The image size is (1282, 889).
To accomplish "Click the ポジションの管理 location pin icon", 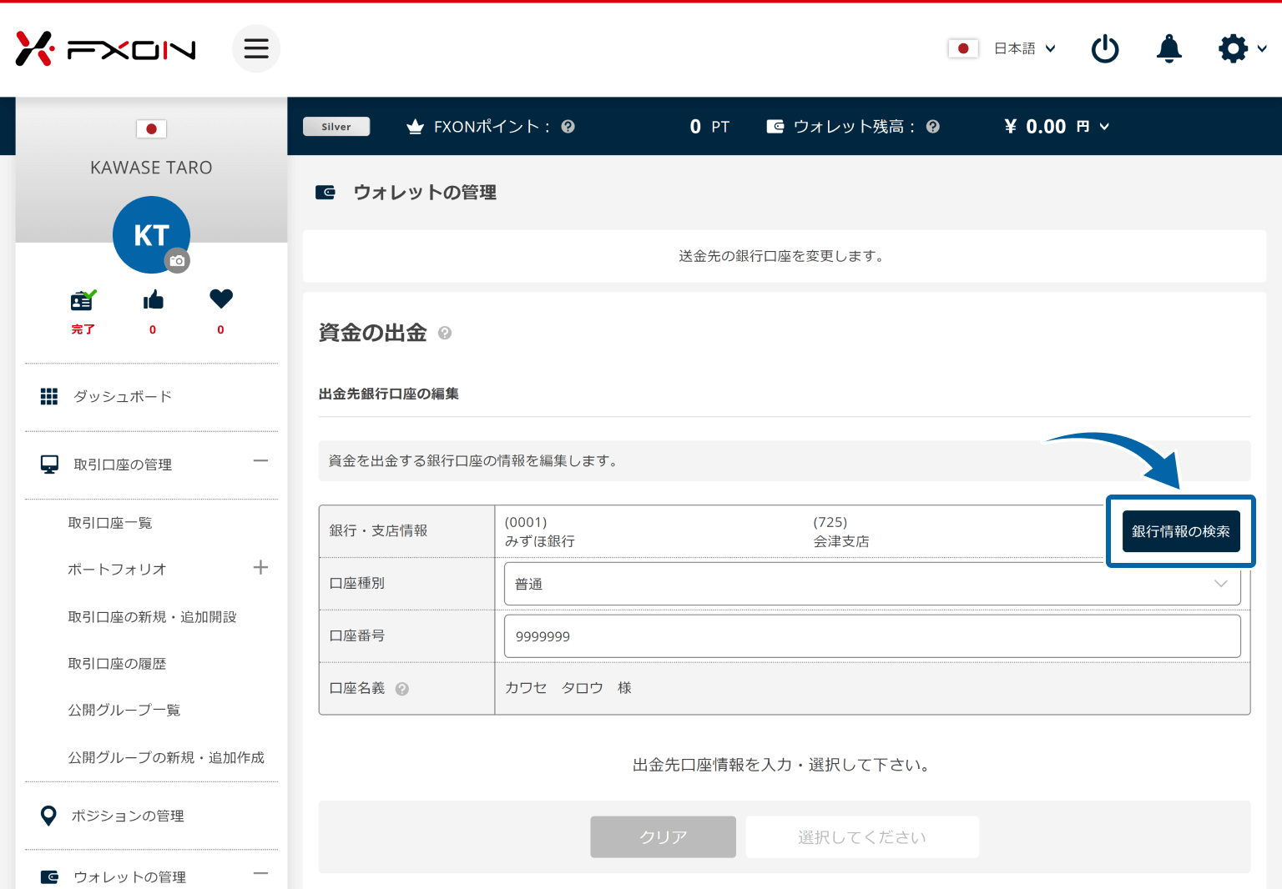I will (48, 816).
